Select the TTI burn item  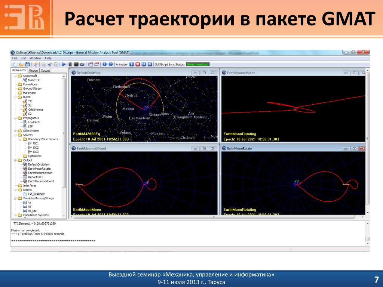tap(30, 101)
